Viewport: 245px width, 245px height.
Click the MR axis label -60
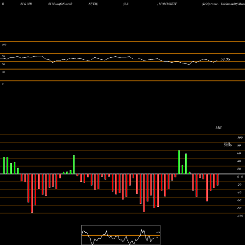pyautogui.click(x=239, y=200)
